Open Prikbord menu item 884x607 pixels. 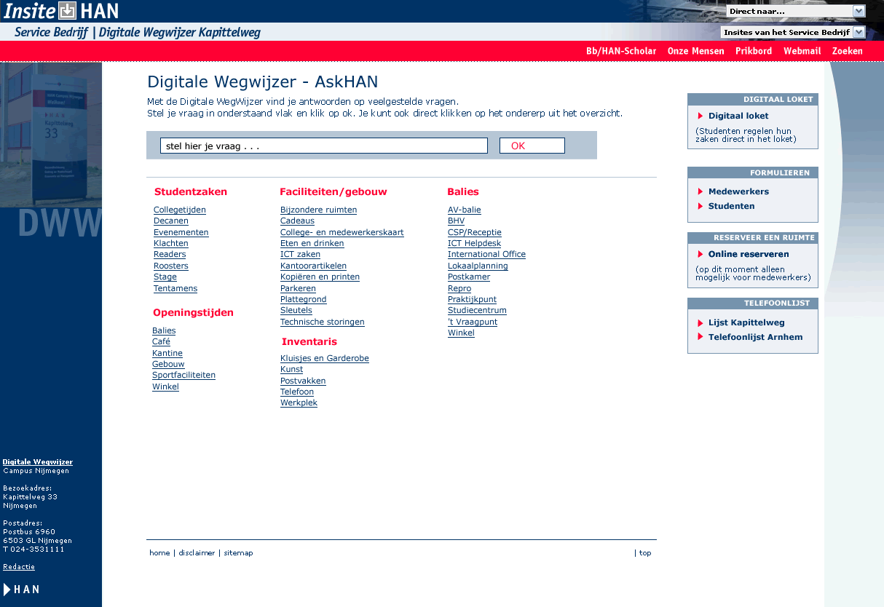(754, 51)
